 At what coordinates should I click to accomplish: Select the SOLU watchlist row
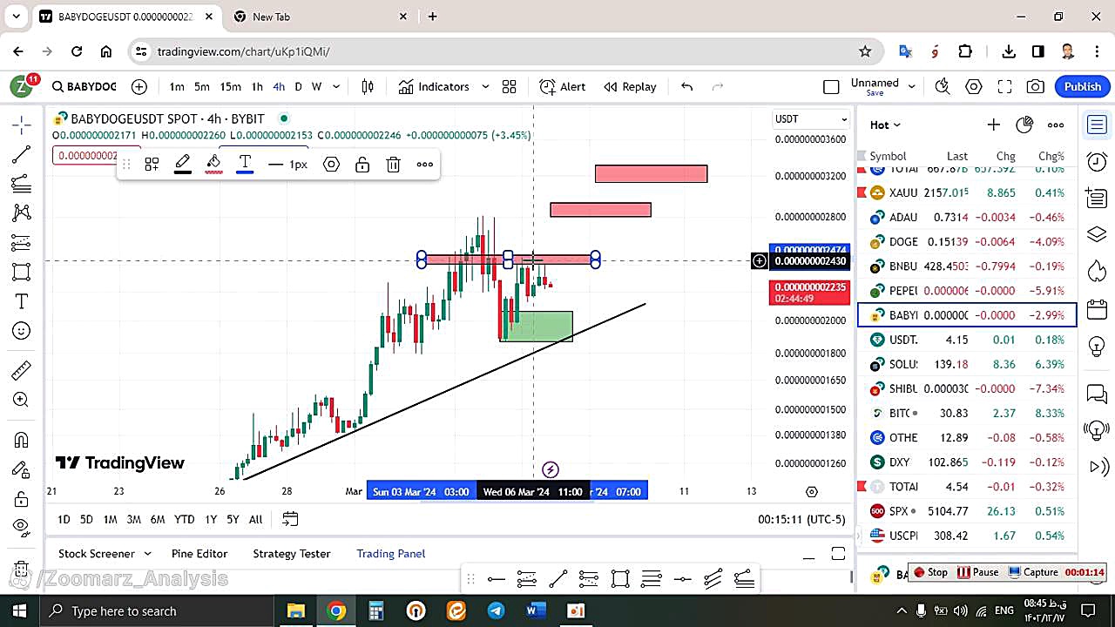tap(967, 364)
